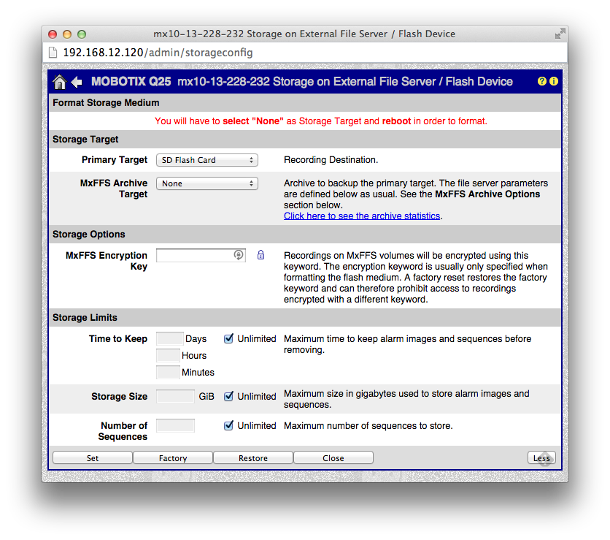Click the page icon in the address bar

53,53
